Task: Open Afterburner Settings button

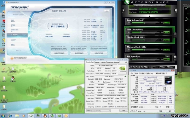Action: pyautogui.click(x=170, y=67)
